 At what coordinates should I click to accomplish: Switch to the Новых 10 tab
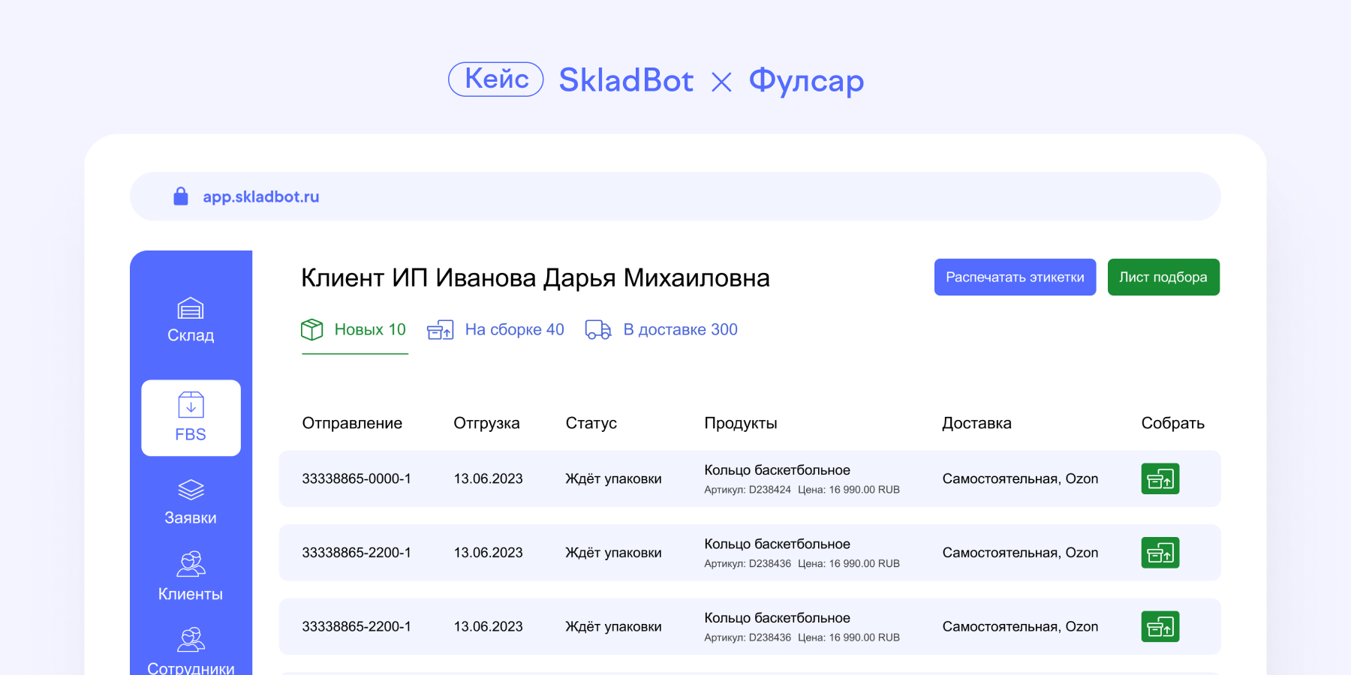pyautogui.click(x=354, y=330)
